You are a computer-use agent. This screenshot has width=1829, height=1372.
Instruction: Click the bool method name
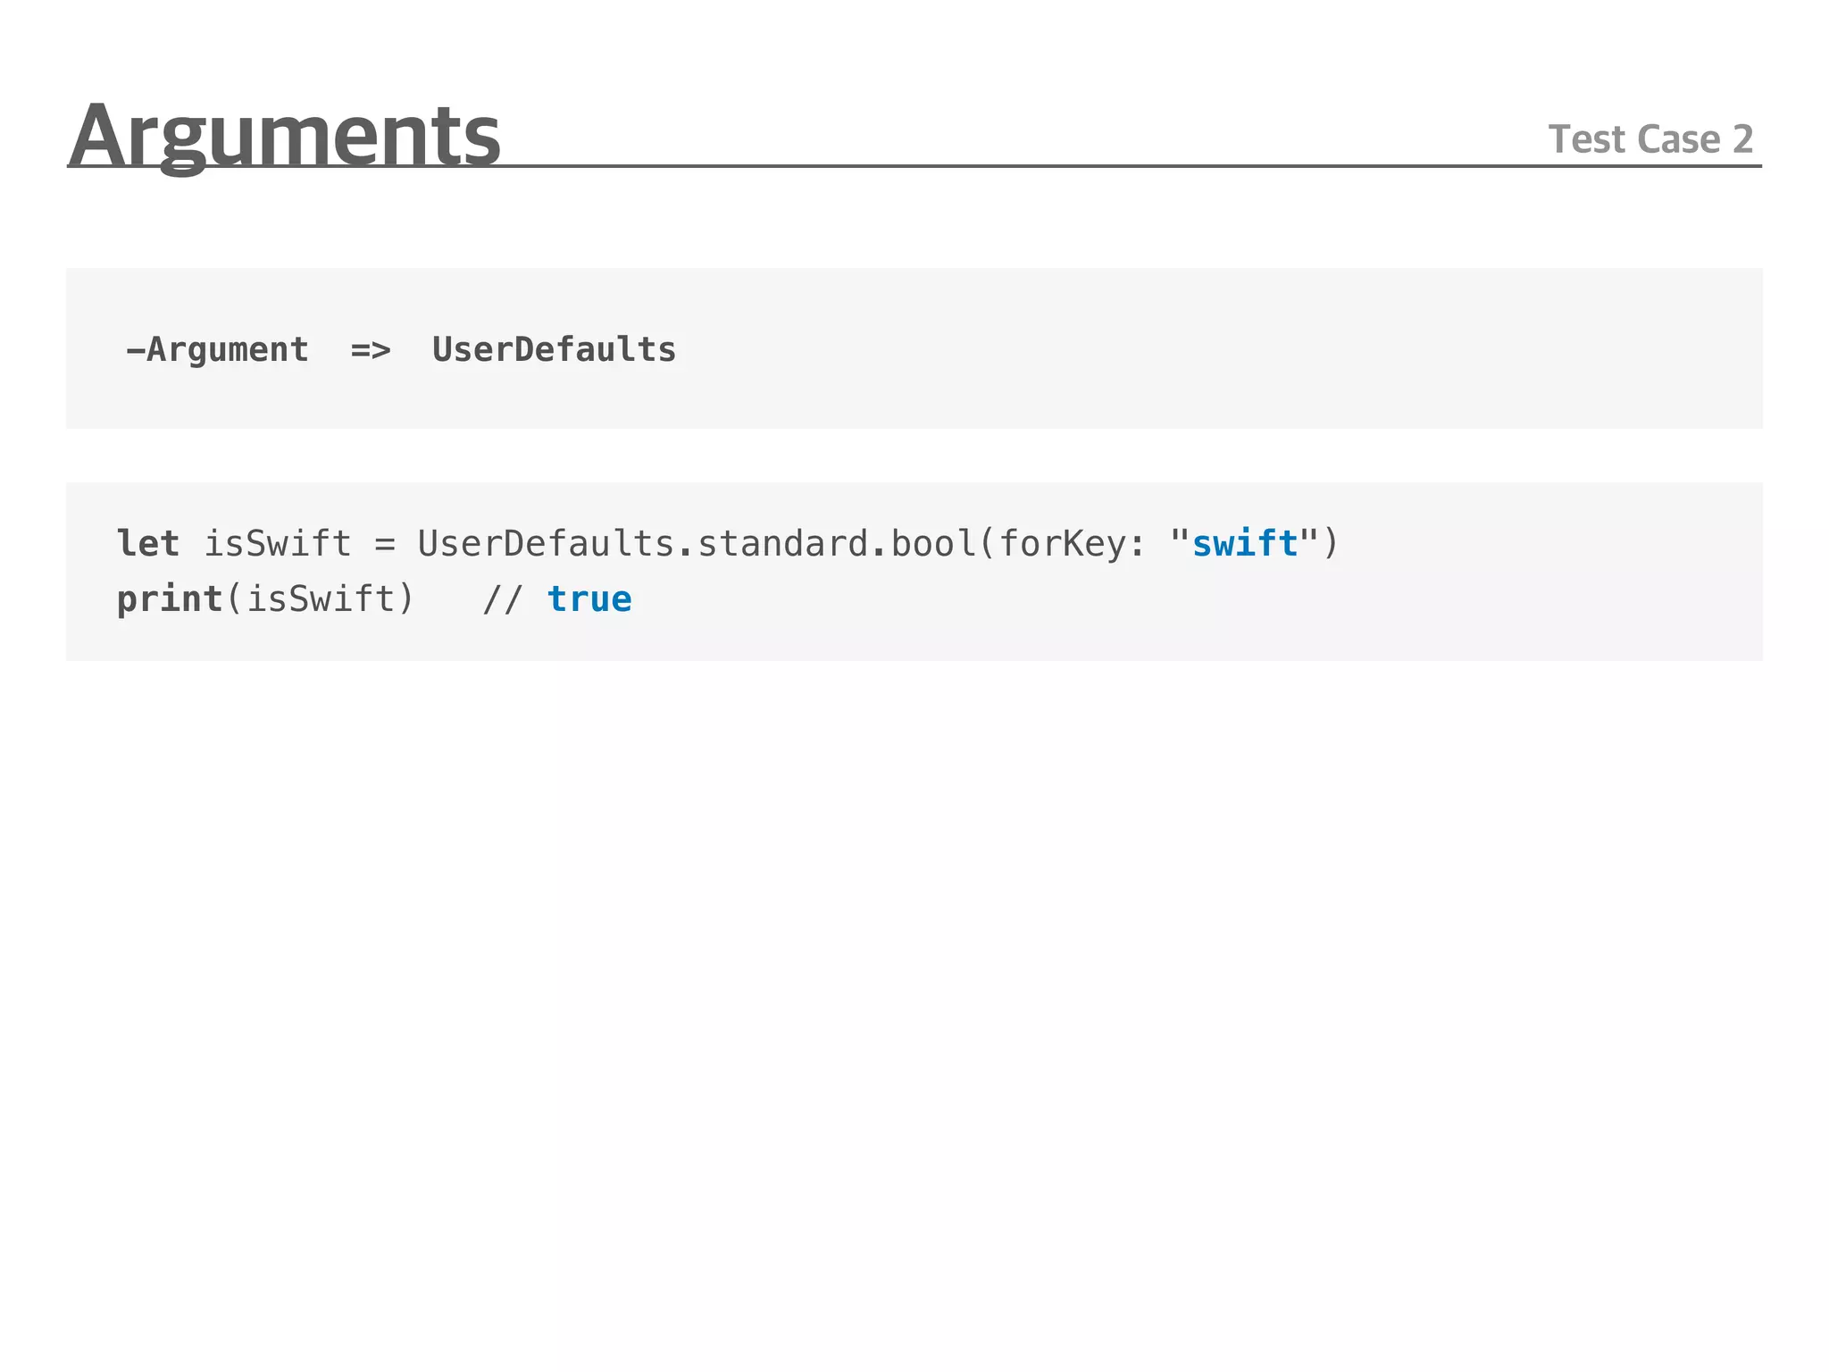[933, 543]
